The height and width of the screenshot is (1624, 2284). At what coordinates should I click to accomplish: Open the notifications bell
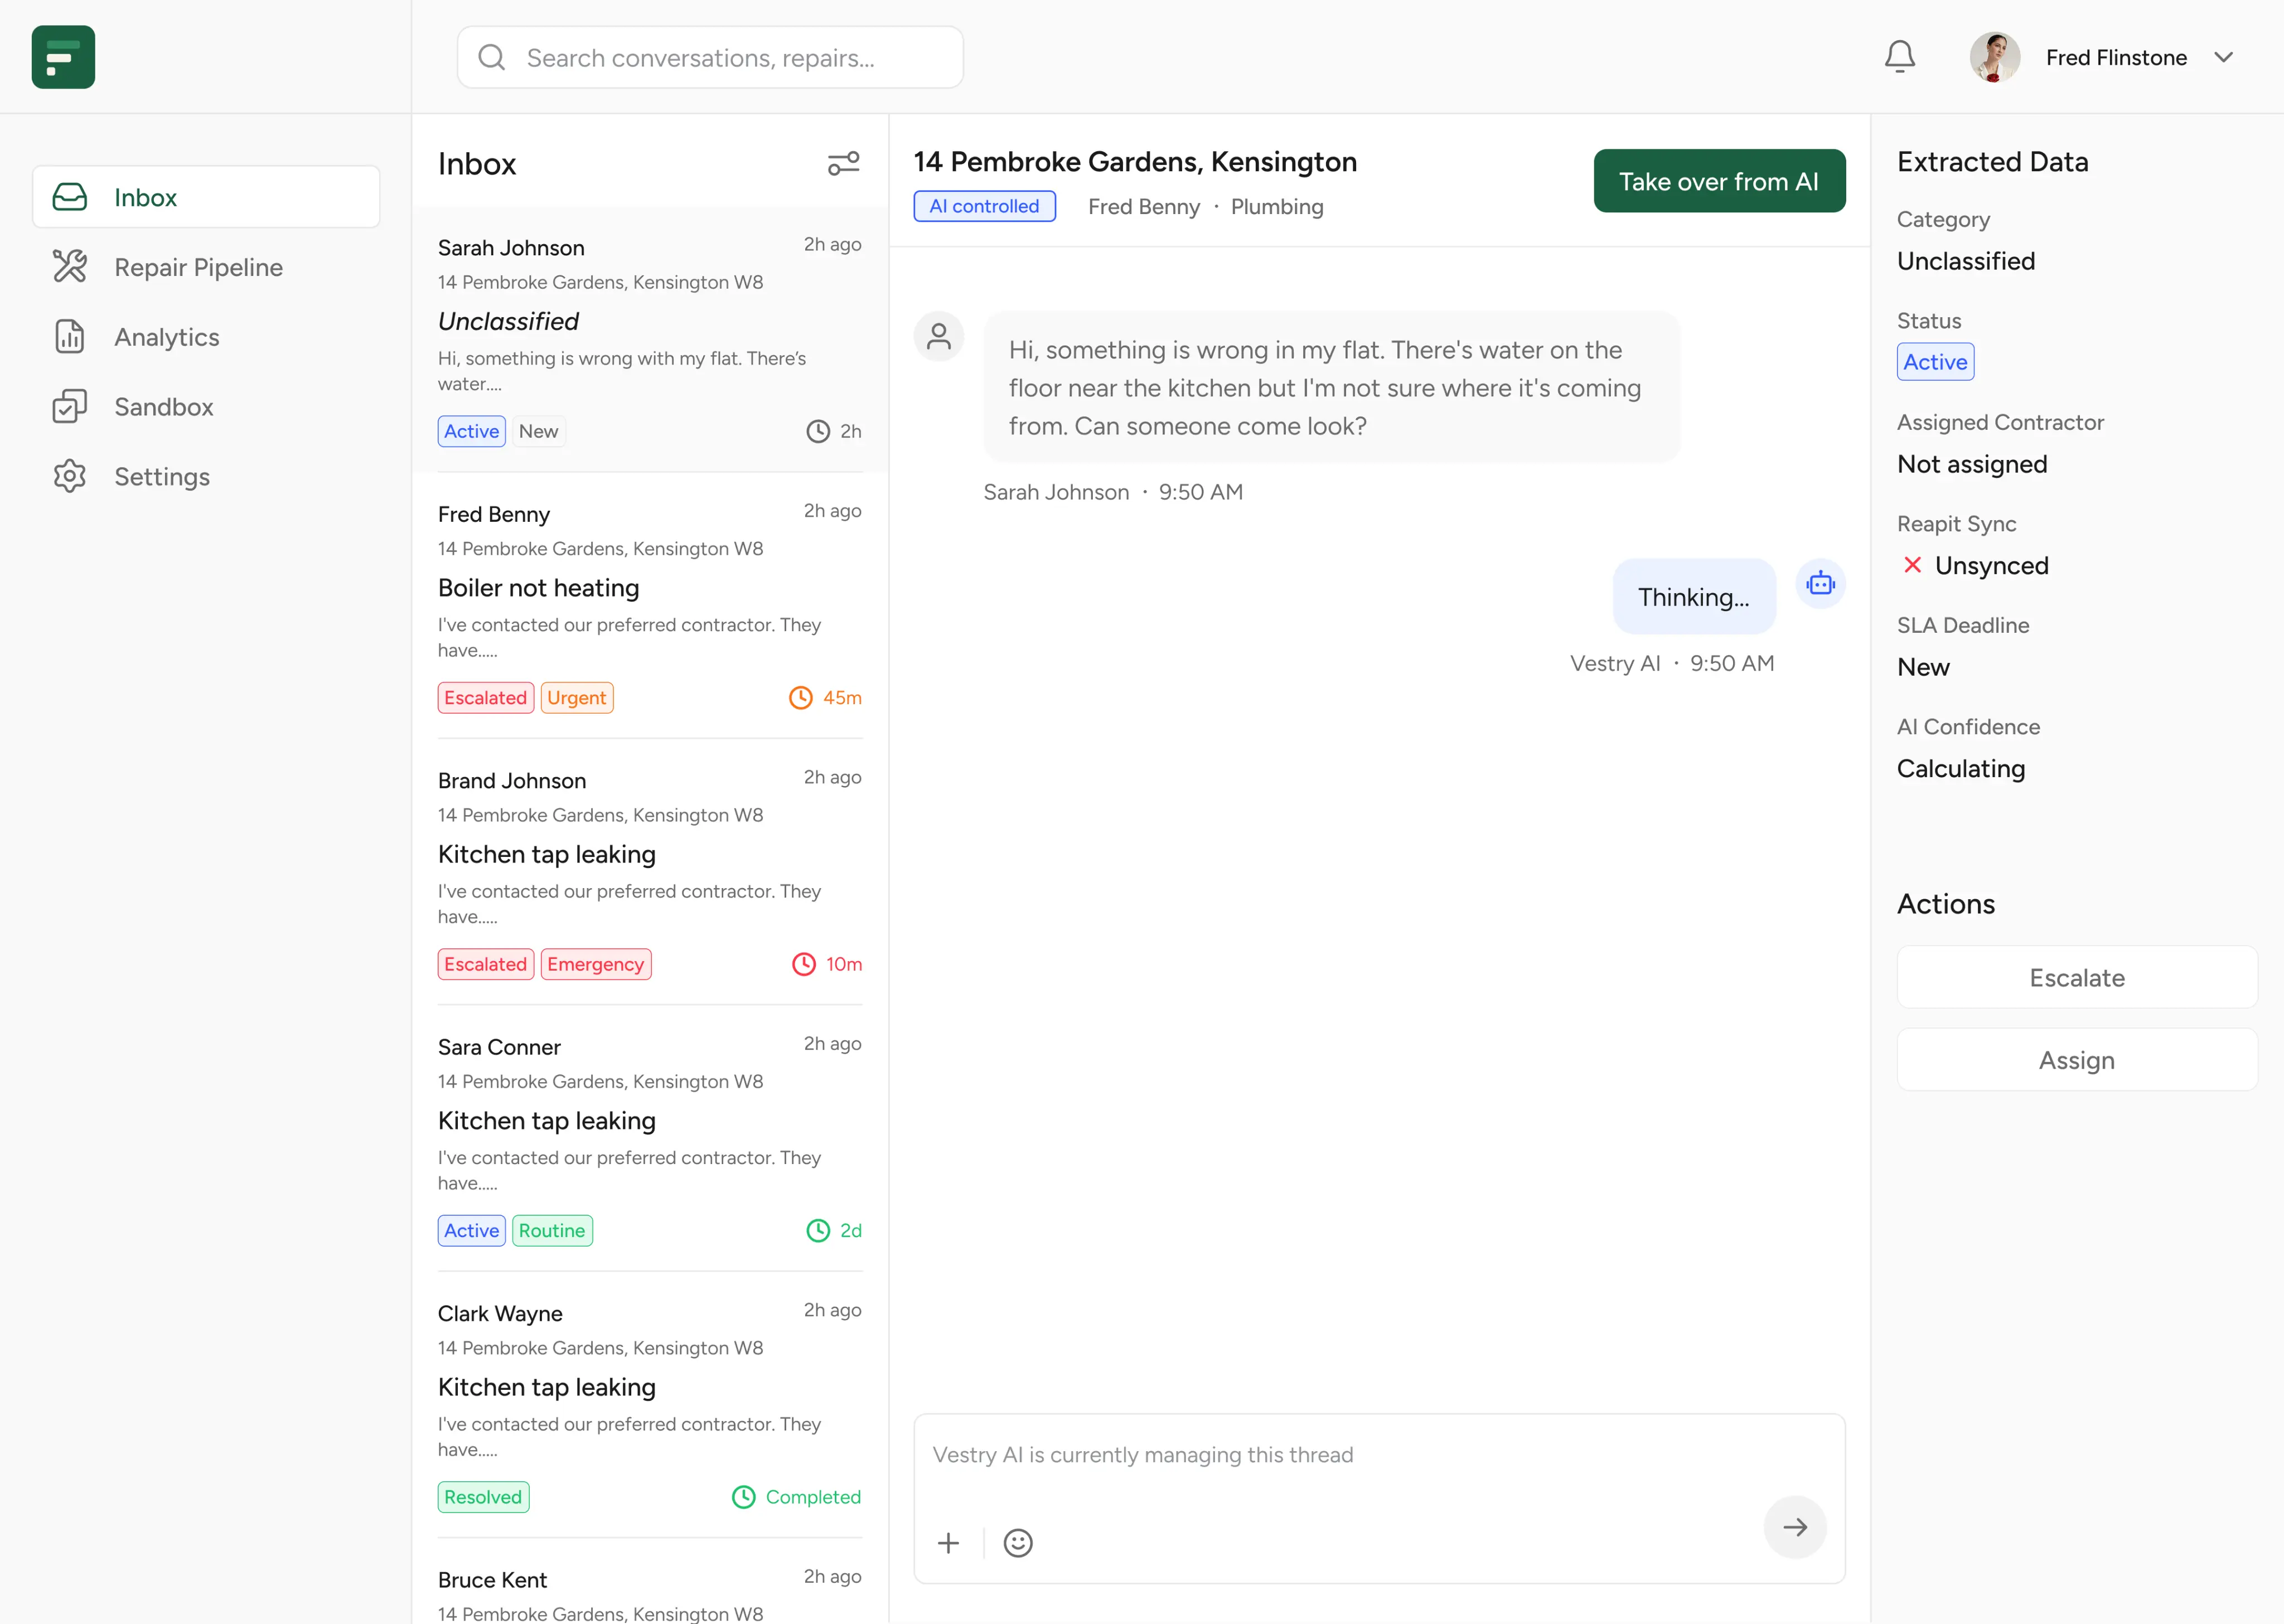point(1899,57)
